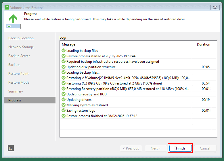Switch to the Summary step
This screenshot has width=224, height=161.
click(x=16, y=91)
